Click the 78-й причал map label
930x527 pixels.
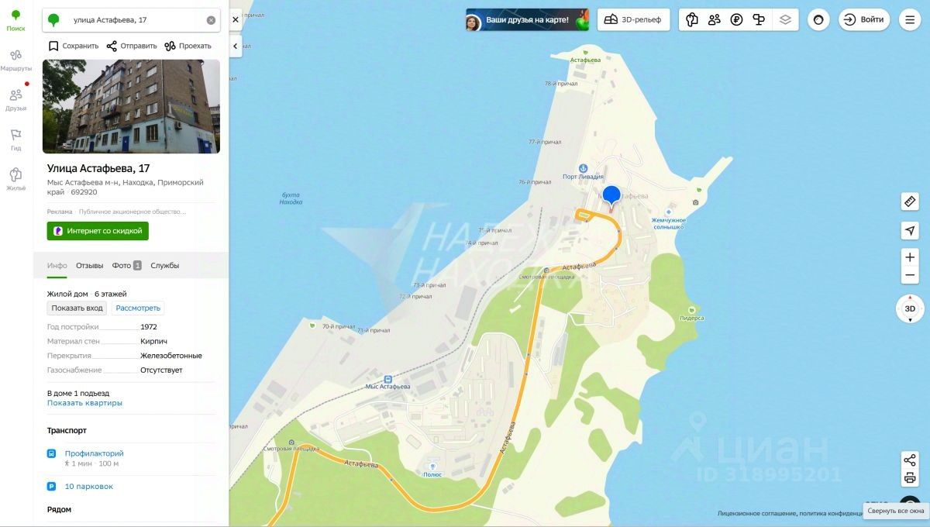tap(561, 84)
